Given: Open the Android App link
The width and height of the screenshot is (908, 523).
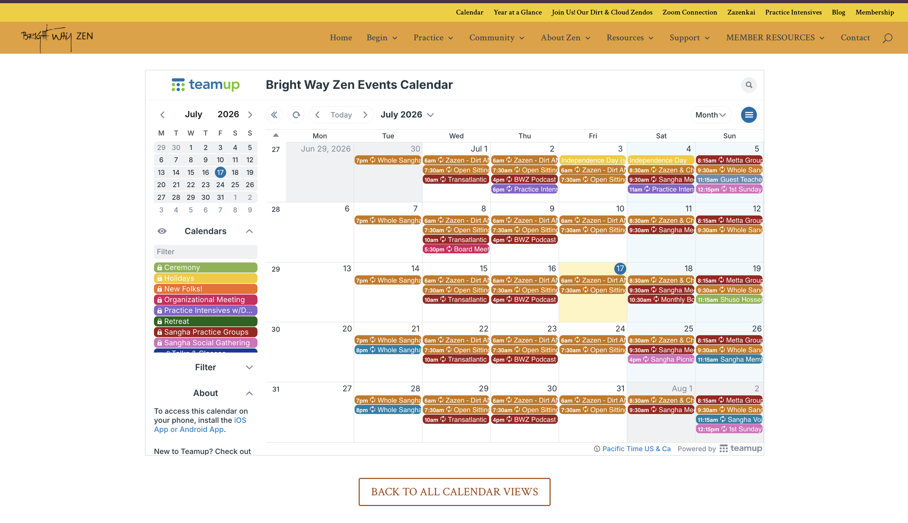Looking at the screenshot, I should (202, 429).
